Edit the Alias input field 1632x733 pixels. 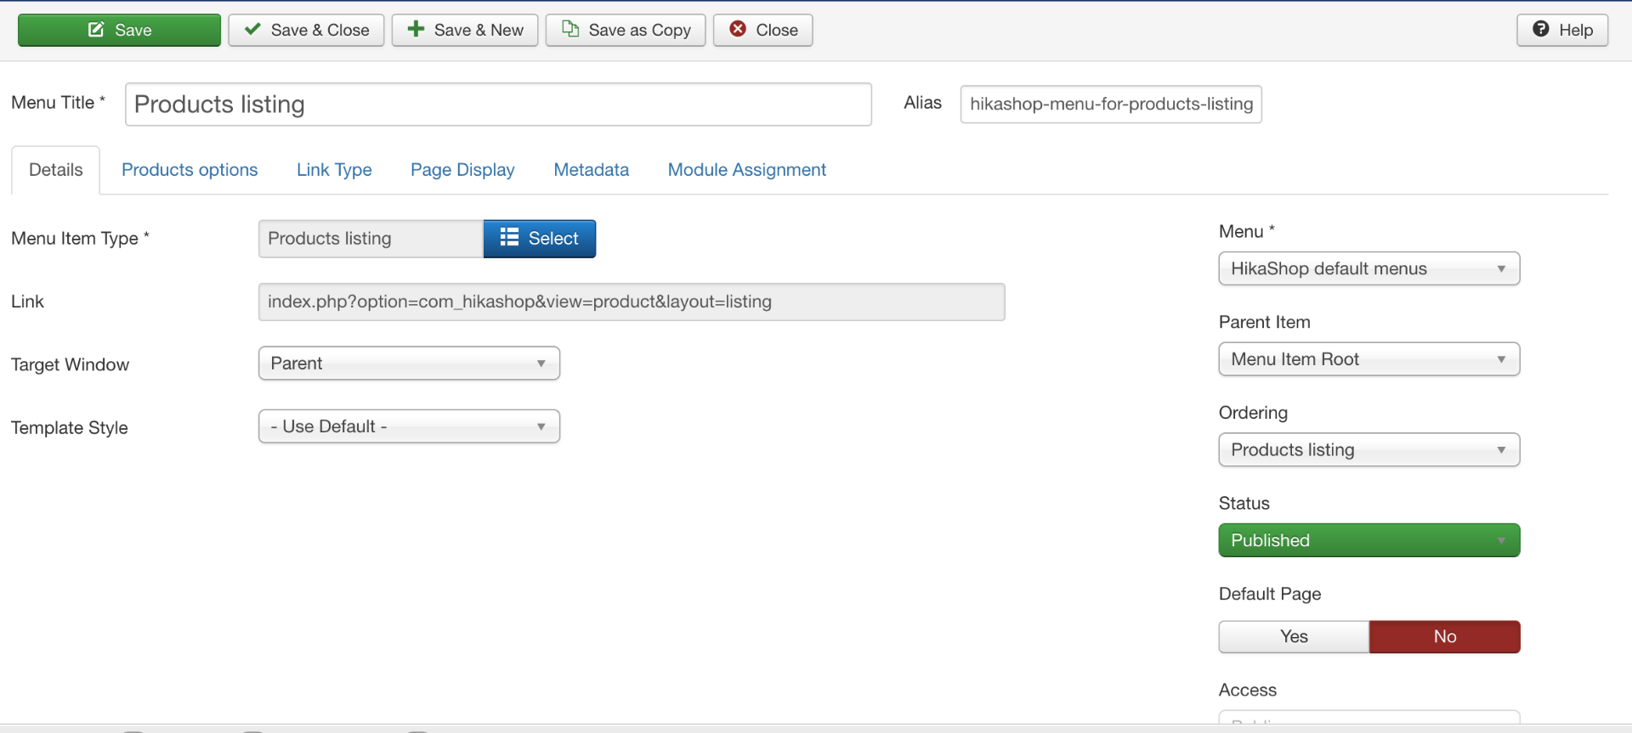click(x=1111, y=104)
